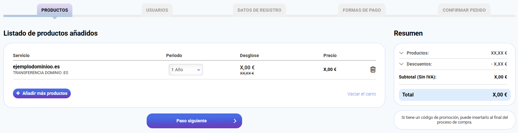518x133 pixels.
Task: Click the Desglose column header
Action: 249,55
